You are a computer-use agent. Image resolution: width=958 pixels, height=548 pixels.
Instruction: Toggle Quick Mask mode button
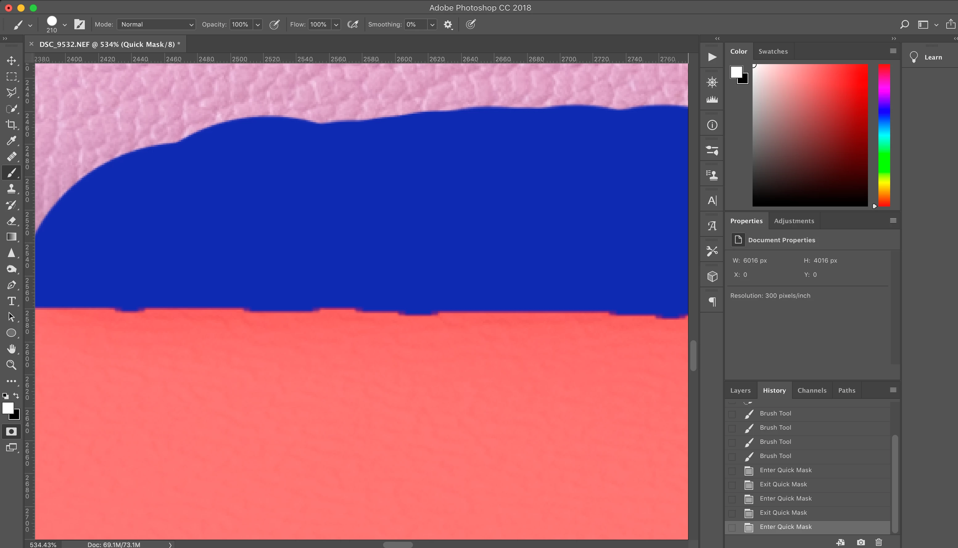(x=11, y=432)
